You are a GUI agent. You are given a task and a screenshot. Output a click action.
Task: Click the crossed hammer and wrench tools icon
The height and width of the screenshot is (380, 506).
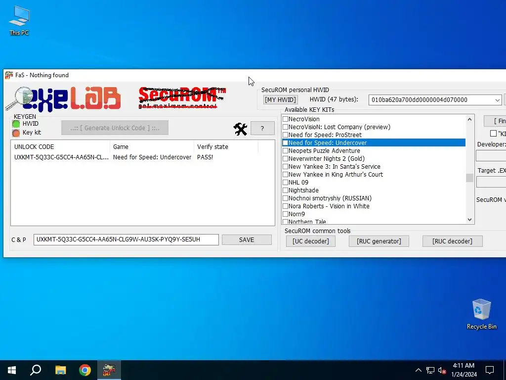point(240,129)
